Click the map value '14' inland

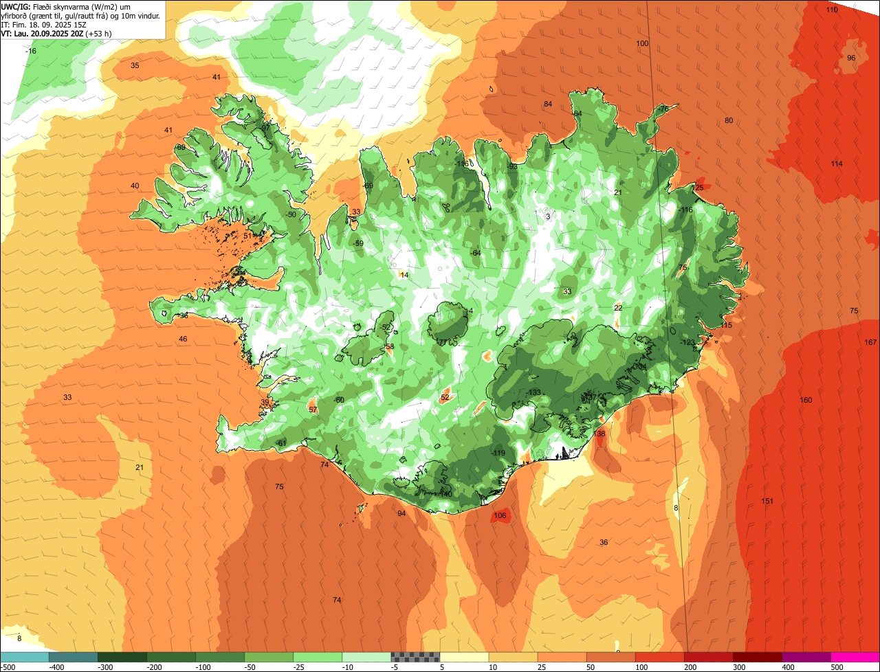tap(404, 275)
